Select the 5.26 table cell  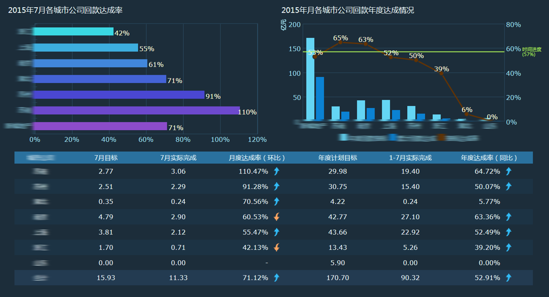(410, 247)
